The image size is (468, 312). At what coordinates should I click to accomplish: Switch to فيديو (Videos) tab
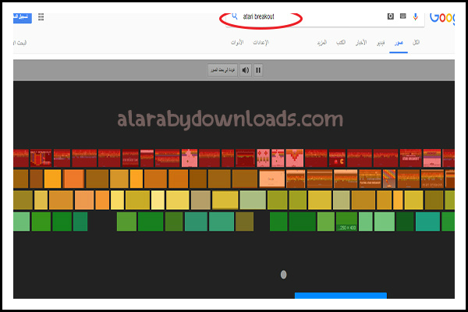coord(381,44)
